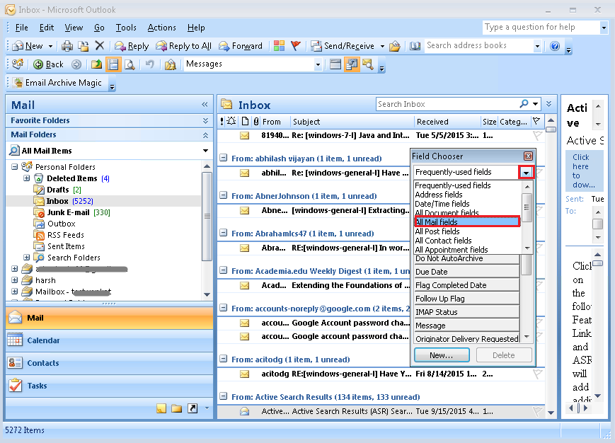
Task: Switch to the Tasks pane
Action: (110, 386)
